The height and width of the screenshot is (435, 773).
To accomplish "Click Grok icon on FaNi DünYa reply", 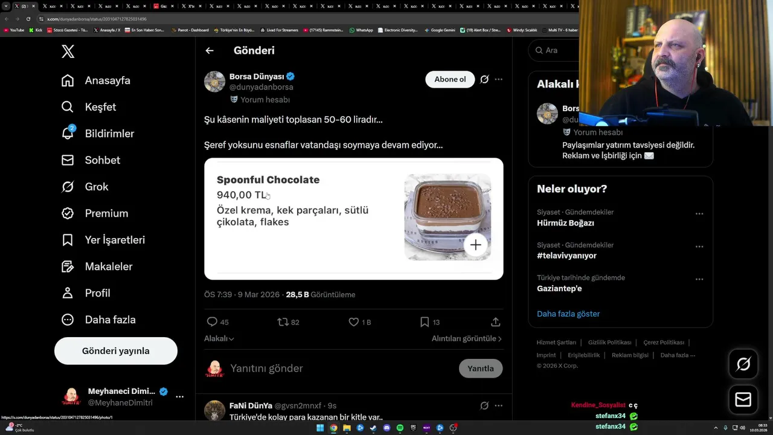I will (x=484, y=405).
